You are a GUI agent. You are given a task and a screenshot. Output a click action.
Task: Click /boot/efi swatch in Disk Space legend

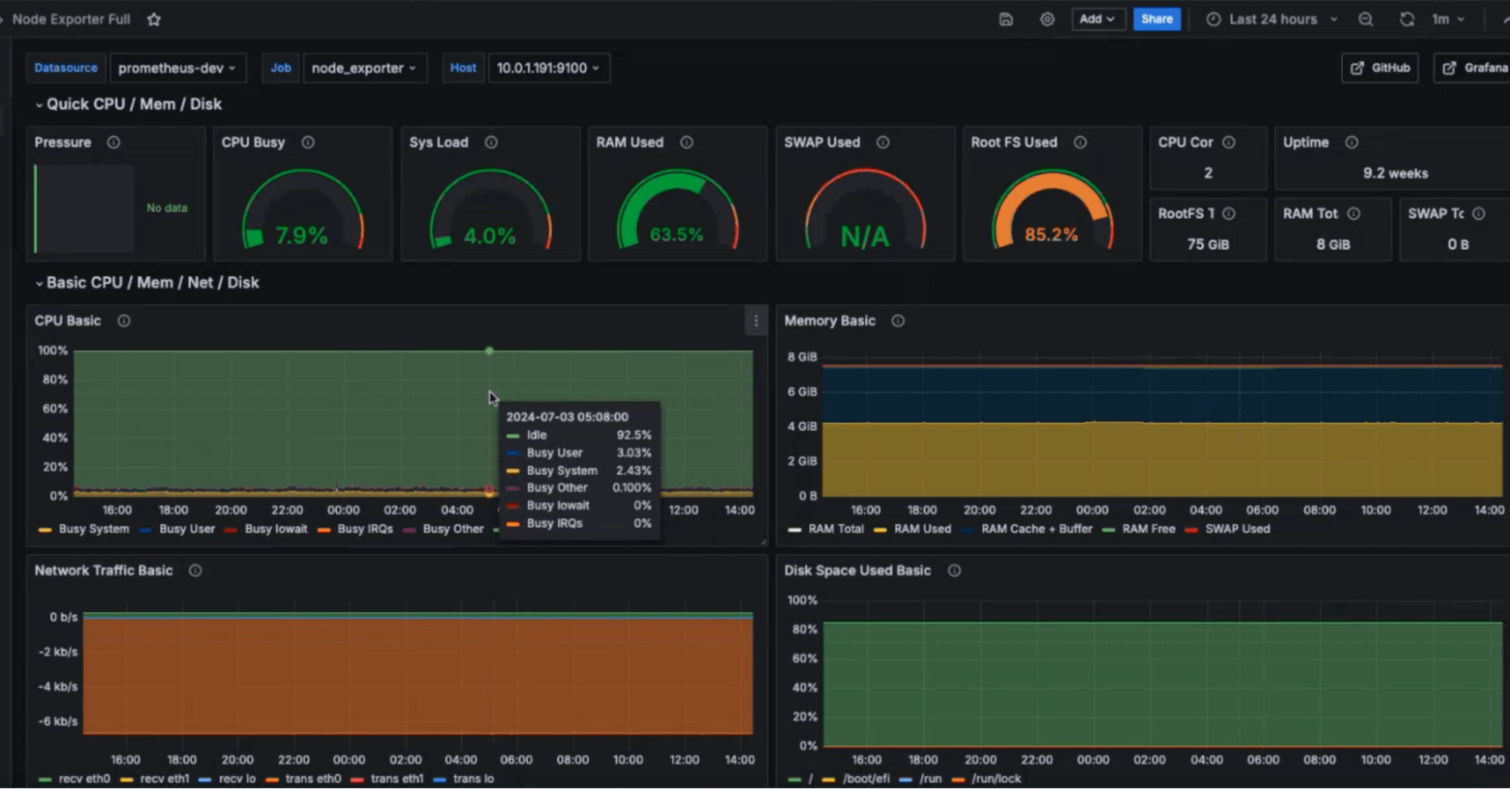coord(829,779)
